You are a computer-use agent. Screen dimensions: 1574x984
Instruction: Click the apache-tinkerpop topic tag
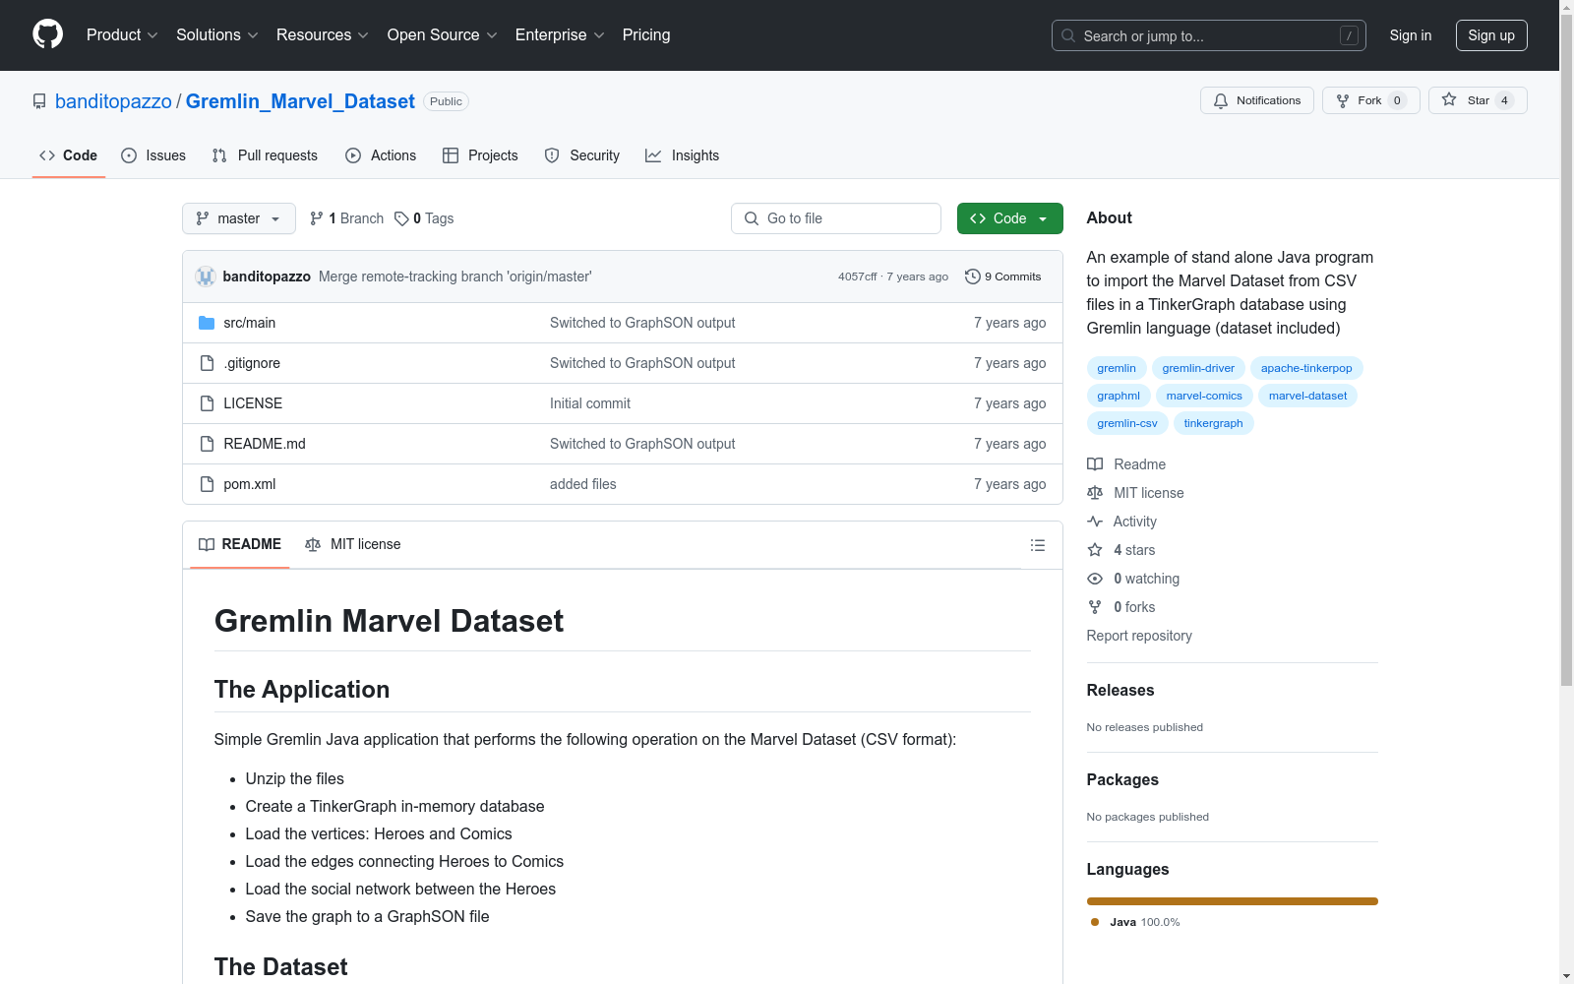(x=1306, y=368)
